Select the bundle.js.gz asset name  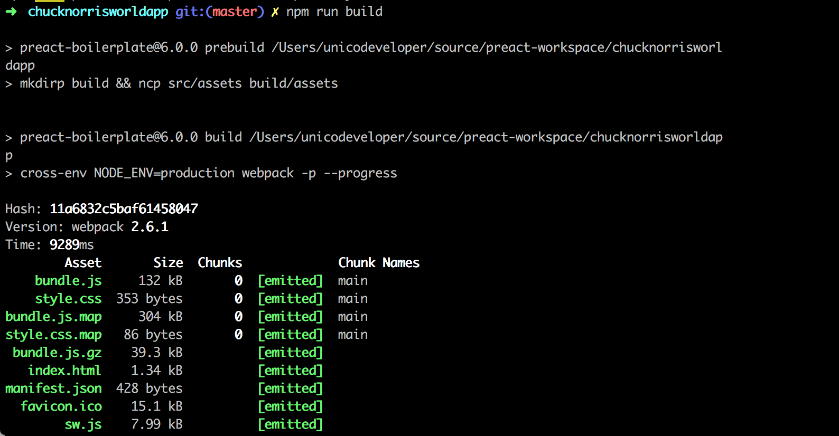(57, 353)
